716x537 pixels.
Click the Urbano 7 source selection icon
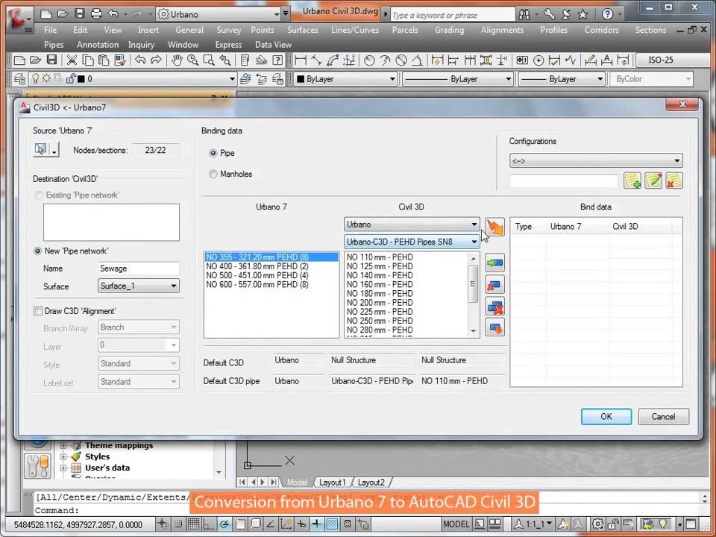pos(40,149)
